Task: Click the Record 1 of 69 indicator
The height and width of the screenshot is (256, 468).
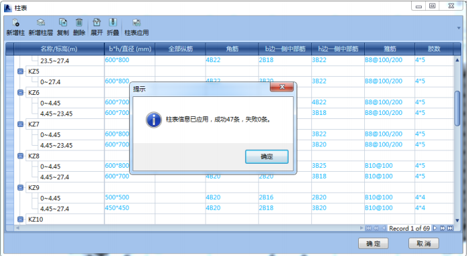Action: (x=409, y=229)
